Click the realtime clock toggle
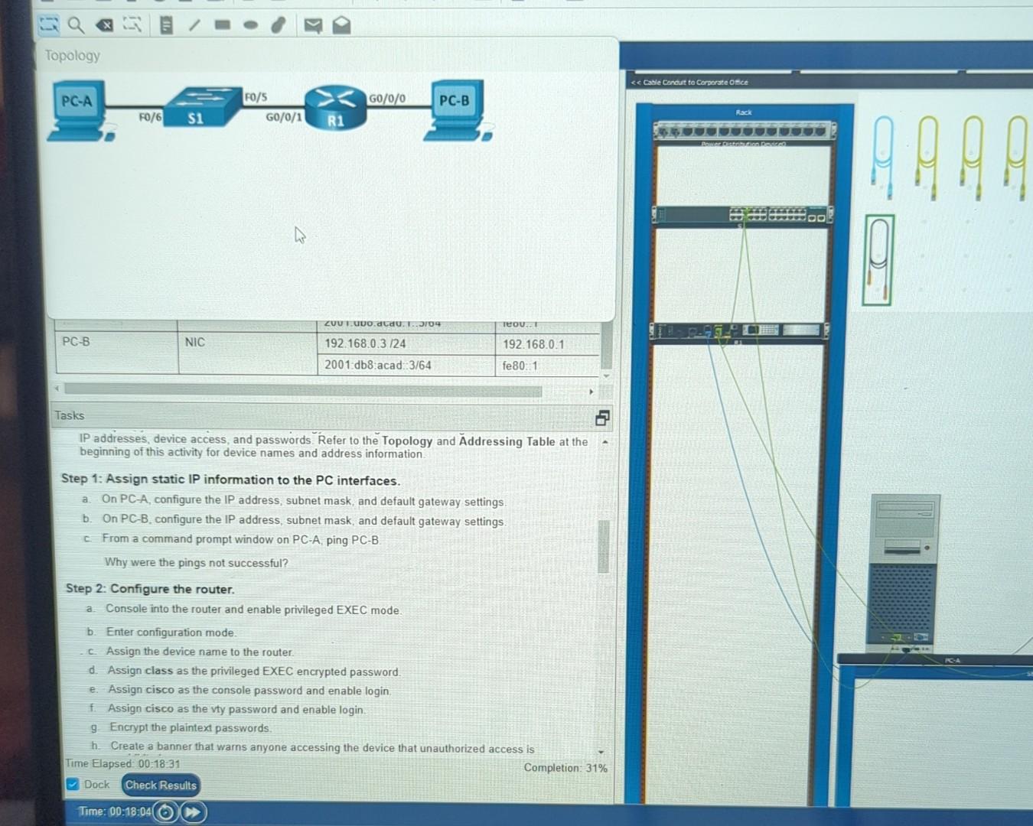 (x=165, y=812)
